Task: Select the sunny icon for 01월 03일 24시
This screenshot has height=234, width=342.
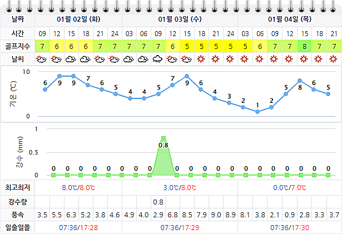Action: [230, 59]
